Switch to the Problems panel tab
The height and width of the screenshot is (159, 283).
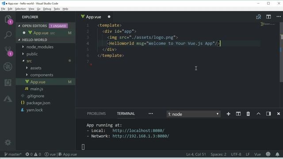point(96,114)
